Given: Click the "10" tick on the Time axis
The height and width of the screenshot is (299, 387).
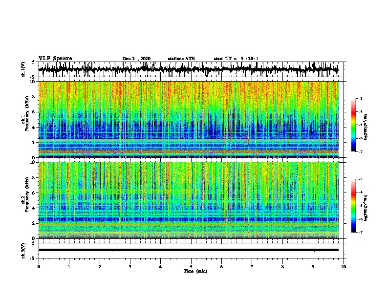Looking at the screenshot, I should pos(344,267).
